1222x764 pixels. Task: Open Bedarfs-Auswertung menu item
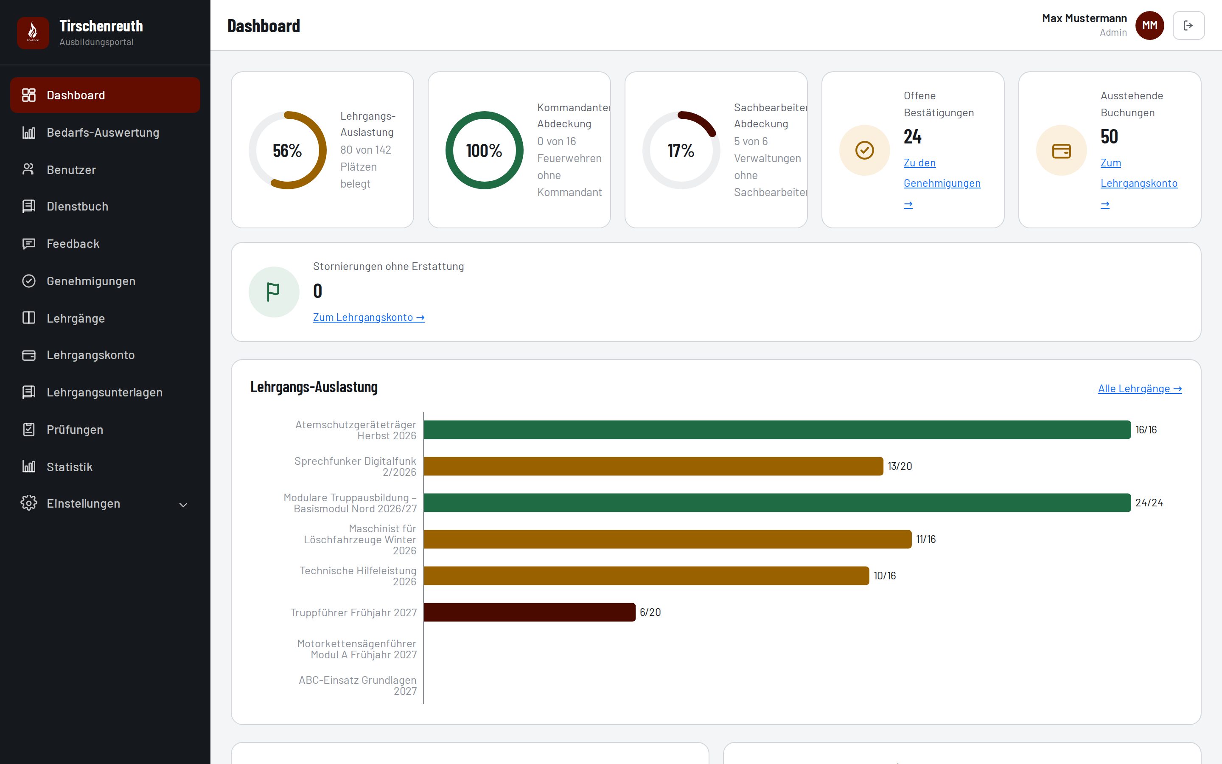click(105, 132)
